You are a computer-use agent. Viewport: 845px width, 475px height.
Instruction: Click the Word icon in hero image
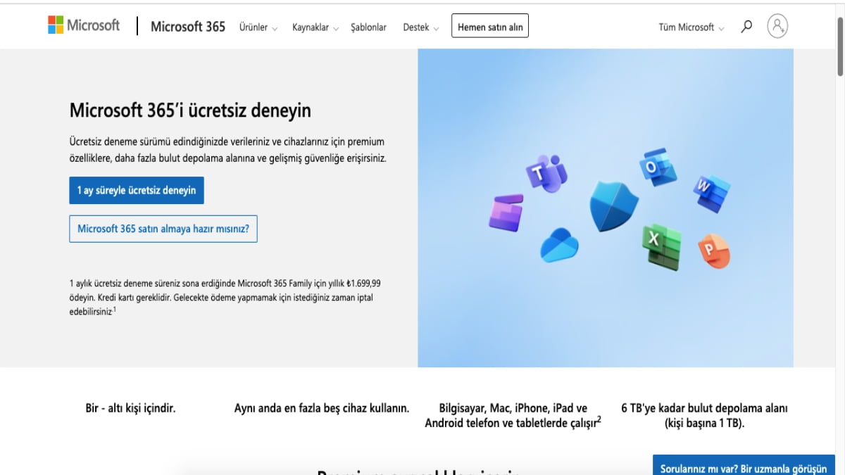(713, 192)
